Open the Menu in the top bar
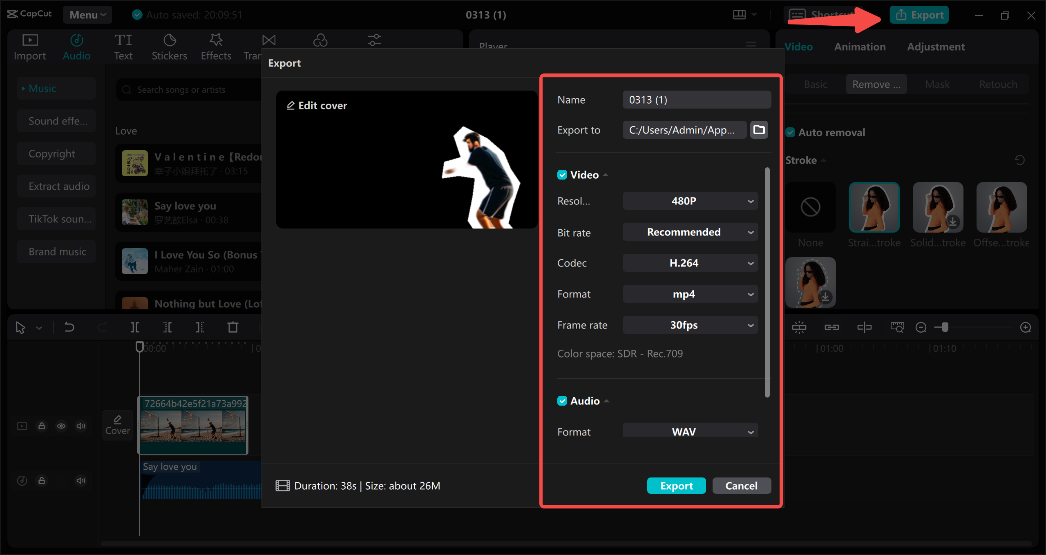The height and width of the screenshot is (555, 1046). coord(87,15)
